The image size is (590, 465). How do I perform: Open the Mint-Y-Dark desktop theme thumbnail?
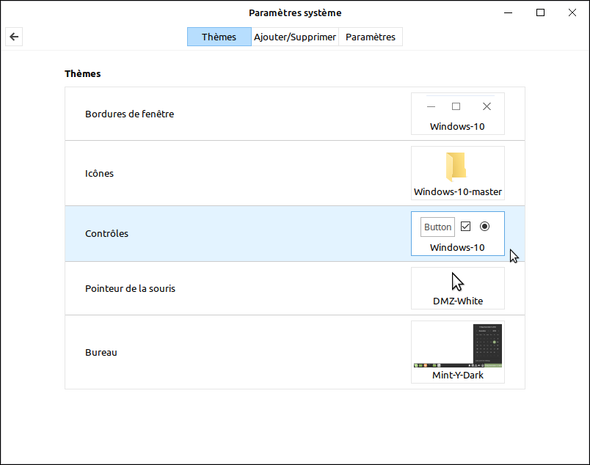[x=457, y=352]
